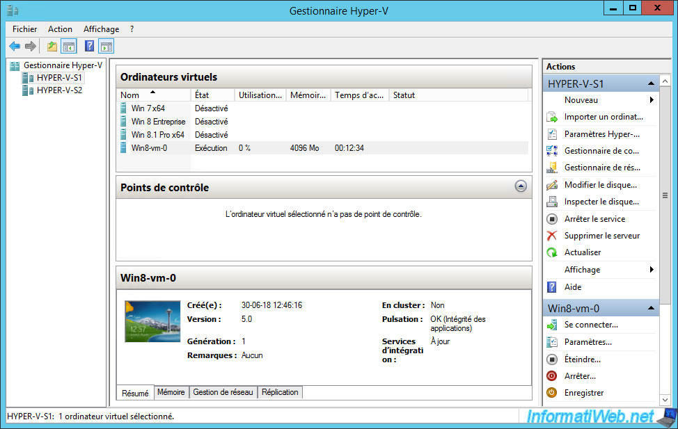Click Arrêter le service action link
The height and width of the screenshot is (429, 678).
coord(594,219)
